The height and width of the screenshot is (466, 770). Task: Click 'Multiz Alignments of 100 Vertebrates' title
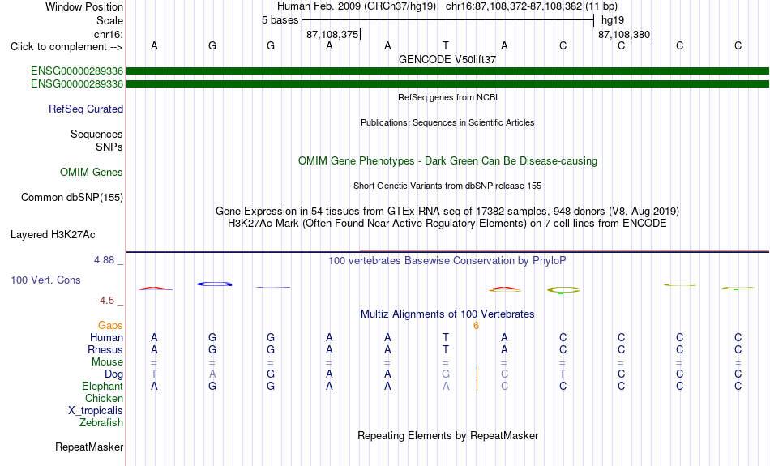(447, 314)
